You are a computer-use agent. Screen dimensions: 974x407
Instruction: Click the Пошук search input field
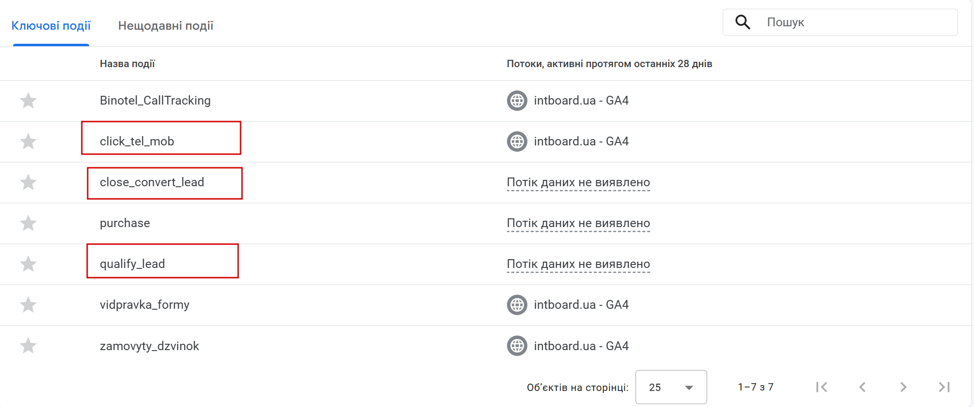[x=857, y=22]
